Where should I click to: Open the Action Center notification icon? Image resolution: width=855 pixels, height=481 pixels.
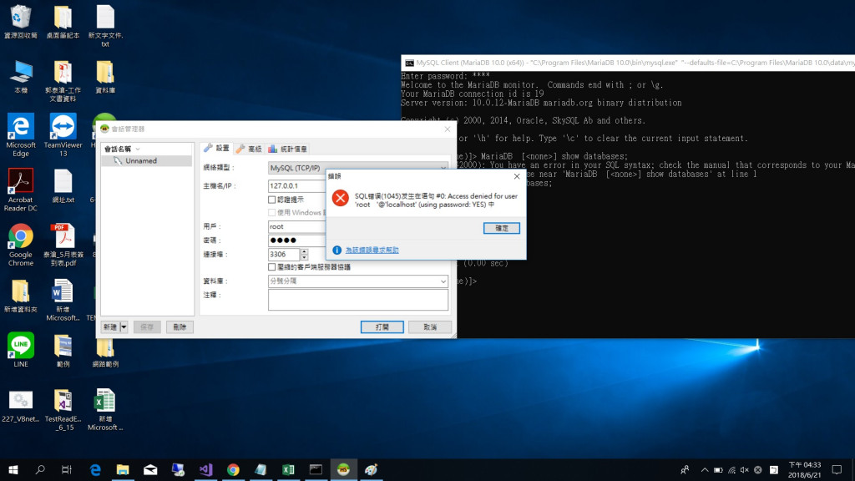pyautogui.click(x=837, y=469)
